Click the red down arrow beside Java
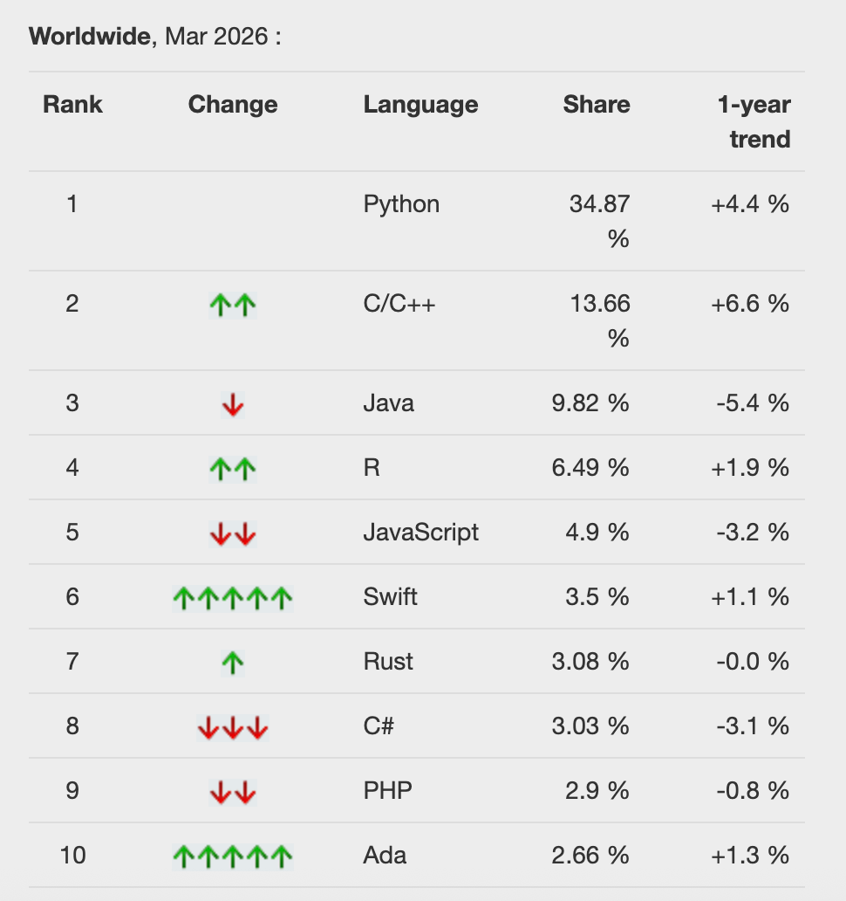The image size is (846, 901). (233, 403)
